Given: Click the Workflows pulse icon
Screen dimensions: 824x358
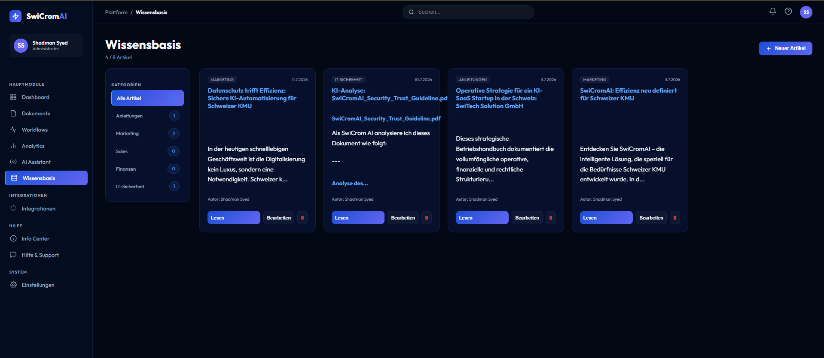Looking at the screenshot, I should (x=13, y=130).
